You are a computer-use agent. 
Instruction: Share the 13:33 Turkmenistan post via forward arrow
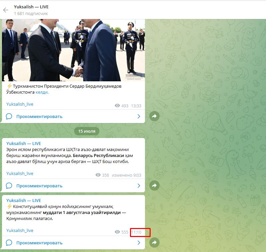click(154, 116)
